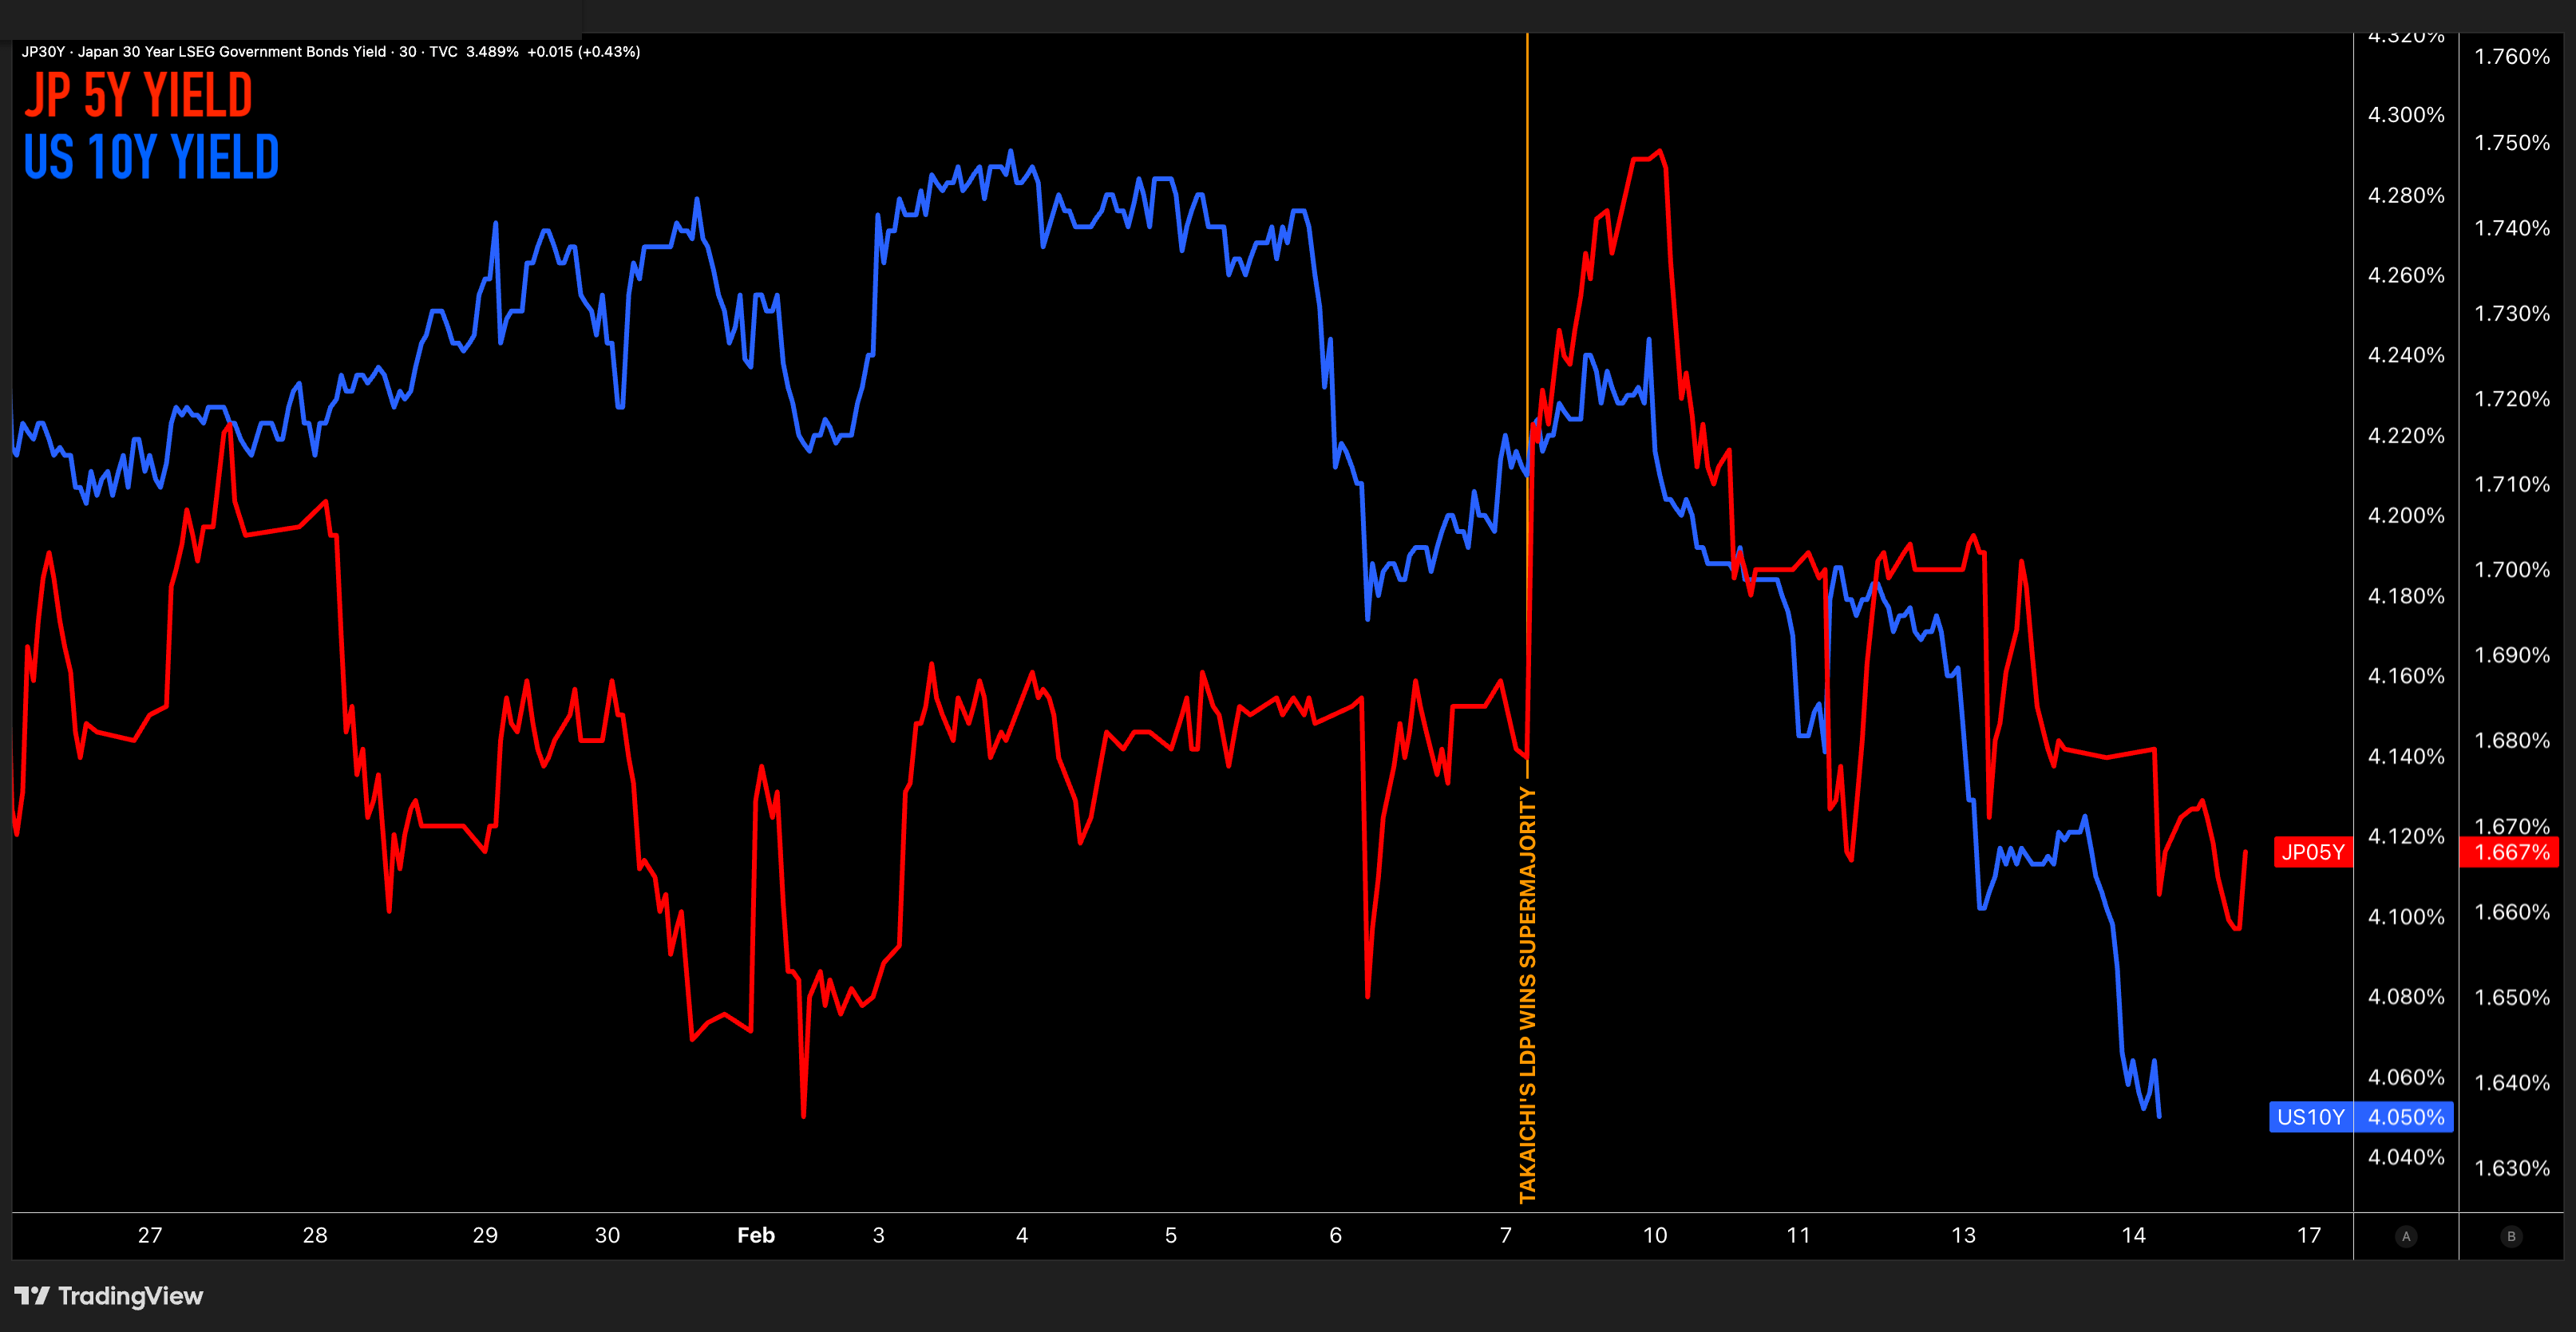Click the 1.650% axis value
2576x1332 pixels.
pyautogui.click(x=2512, y=998)
